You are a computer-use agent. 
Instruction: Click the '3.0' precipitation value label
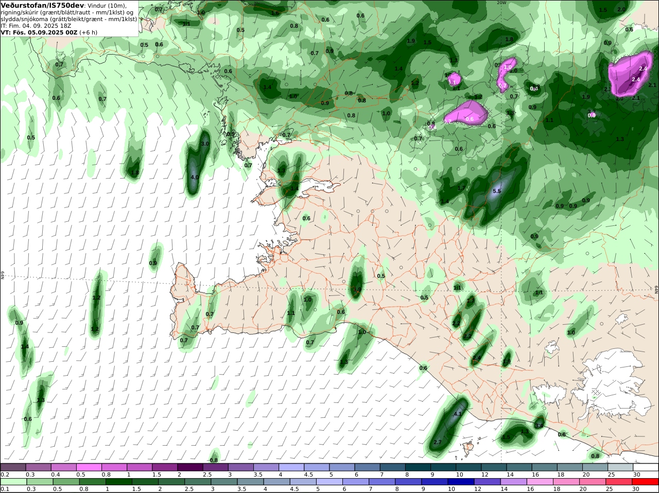click(x=205, y=144)
